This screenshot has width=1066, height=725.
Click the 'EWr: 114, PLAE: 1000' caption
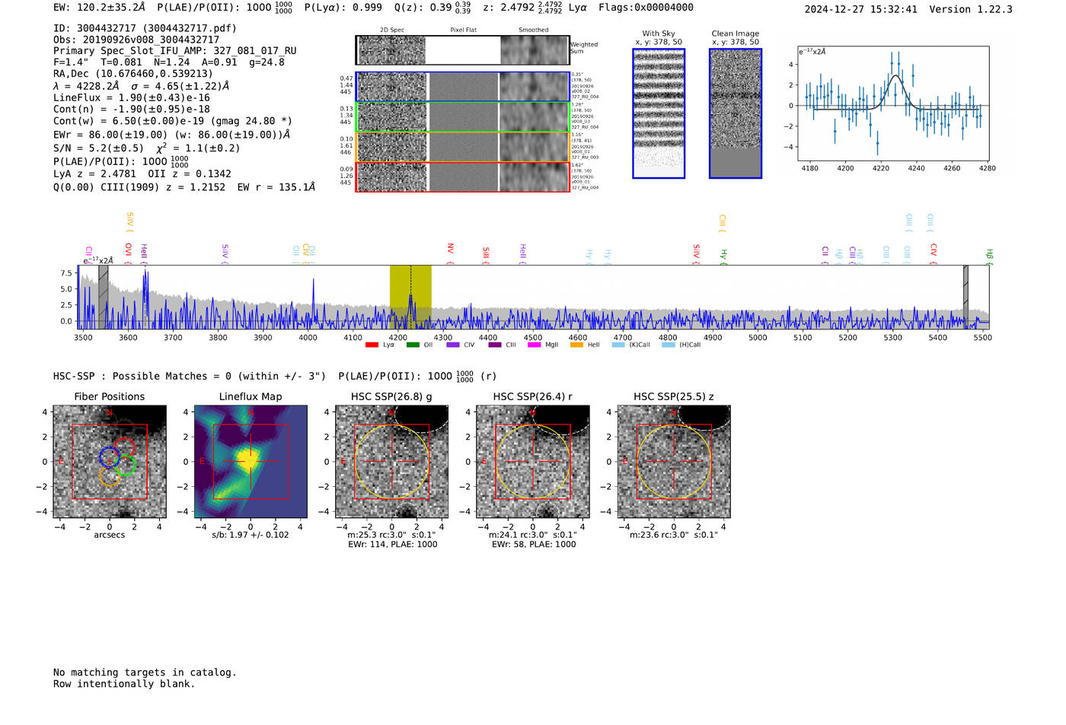point(393,545)
